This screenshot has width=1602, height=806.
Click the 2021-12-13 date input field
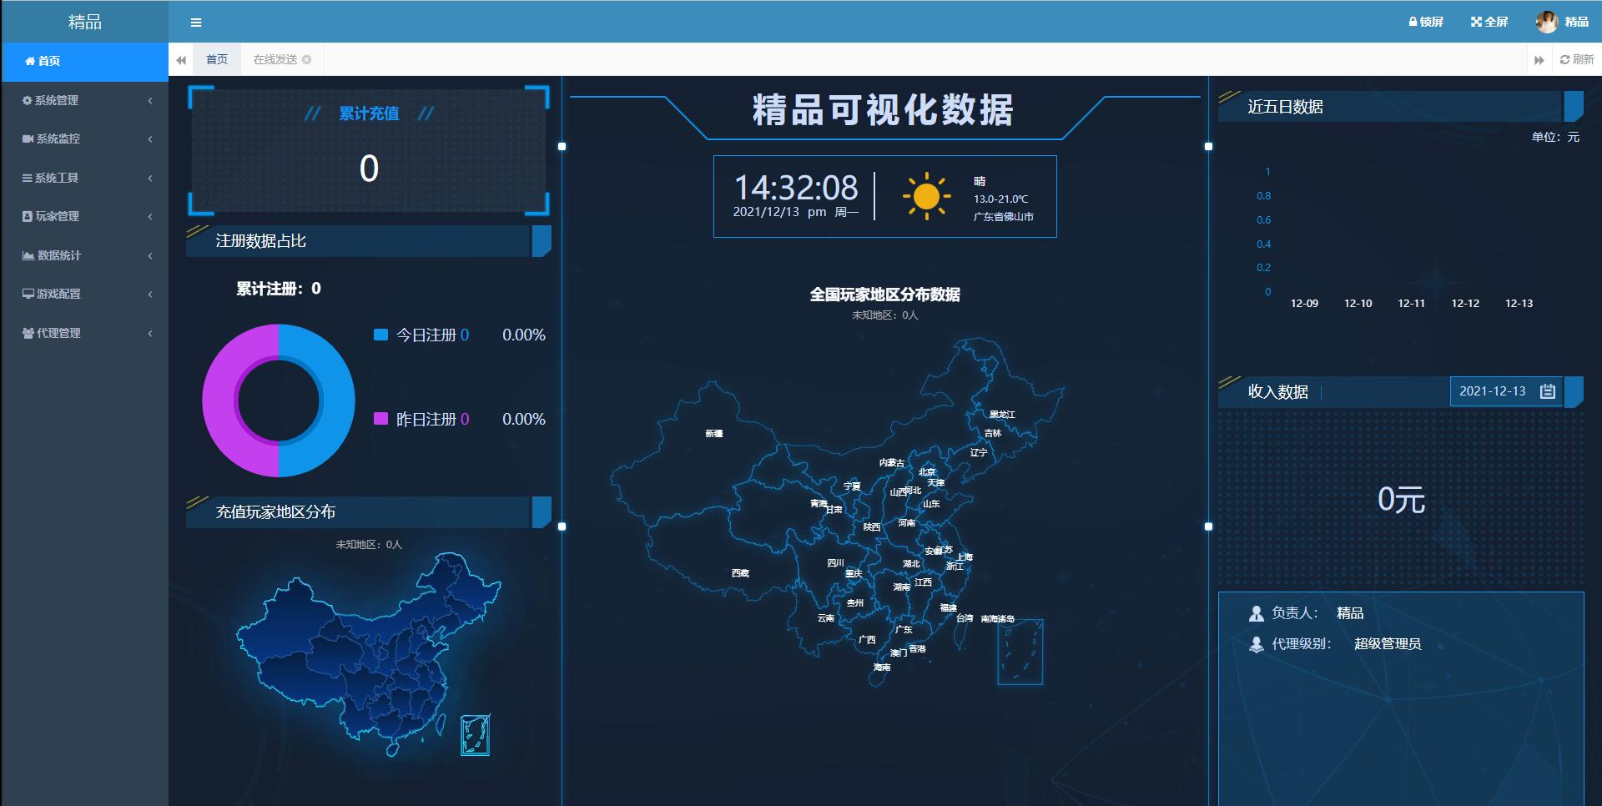coord(1493,390)
